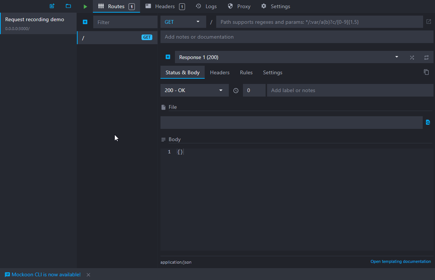Image resolution: width=435 pixels, height=280 pixels.
Task: Click the route Filter input field
Action: 125,22
